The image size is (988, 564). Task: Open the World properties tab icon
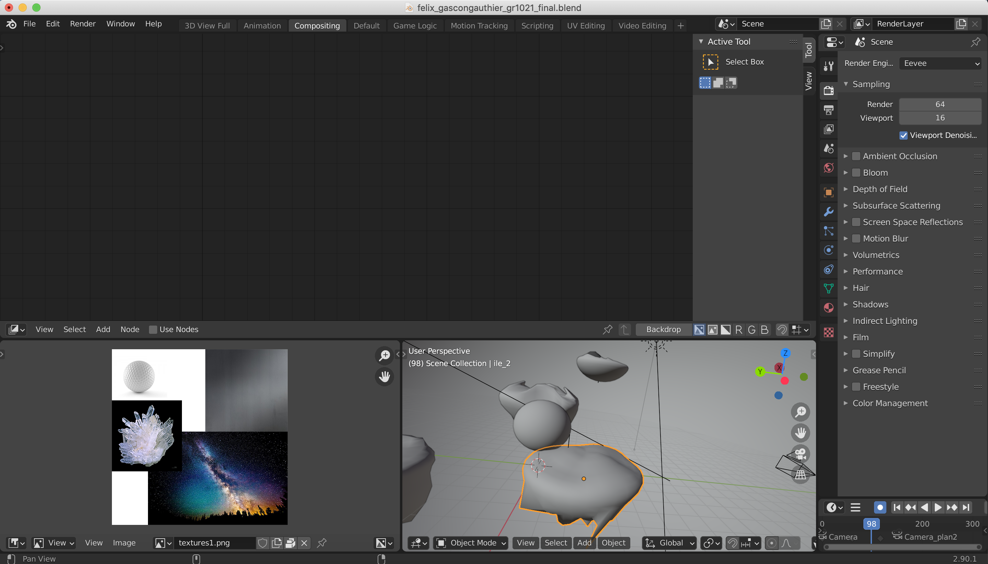click(x=828, y=168)
